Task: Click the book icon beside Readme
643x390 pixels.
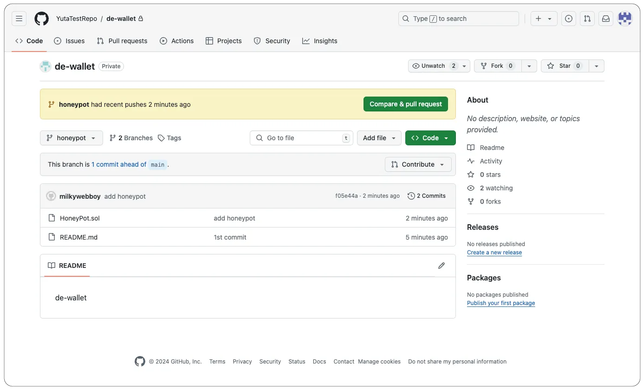Action: tap(471, 148)
